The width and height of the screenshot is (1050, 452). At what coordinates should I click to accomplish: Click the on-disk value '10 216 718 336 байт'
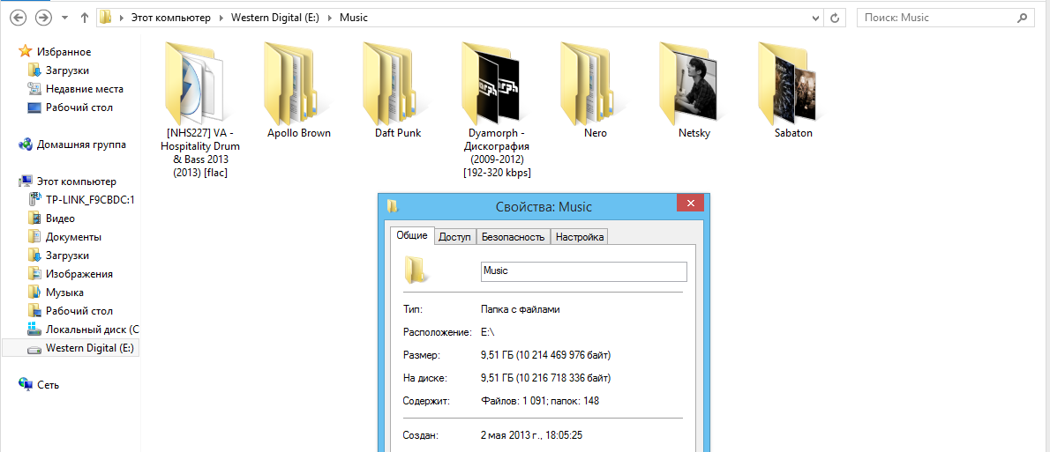tap(561, 379)
